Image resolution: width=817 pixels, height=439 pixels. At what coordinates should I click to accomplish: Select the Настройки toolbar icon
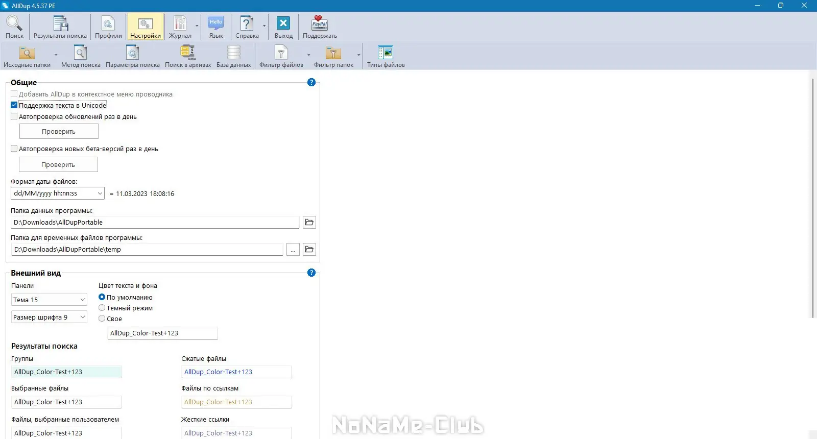click(146, 27)
